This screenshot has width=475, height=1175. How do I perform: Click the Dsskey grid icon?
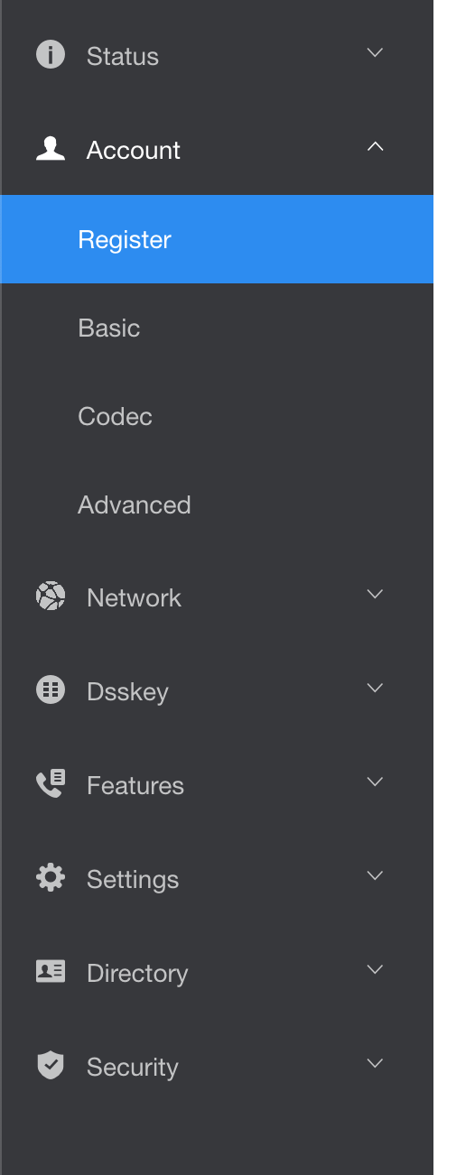[50, 690]
